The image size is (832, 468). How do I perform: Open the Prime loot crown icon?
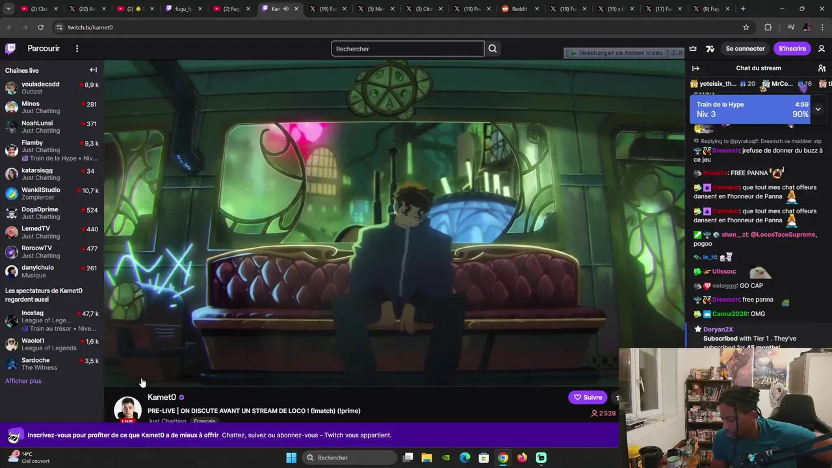tap(693, 49)
